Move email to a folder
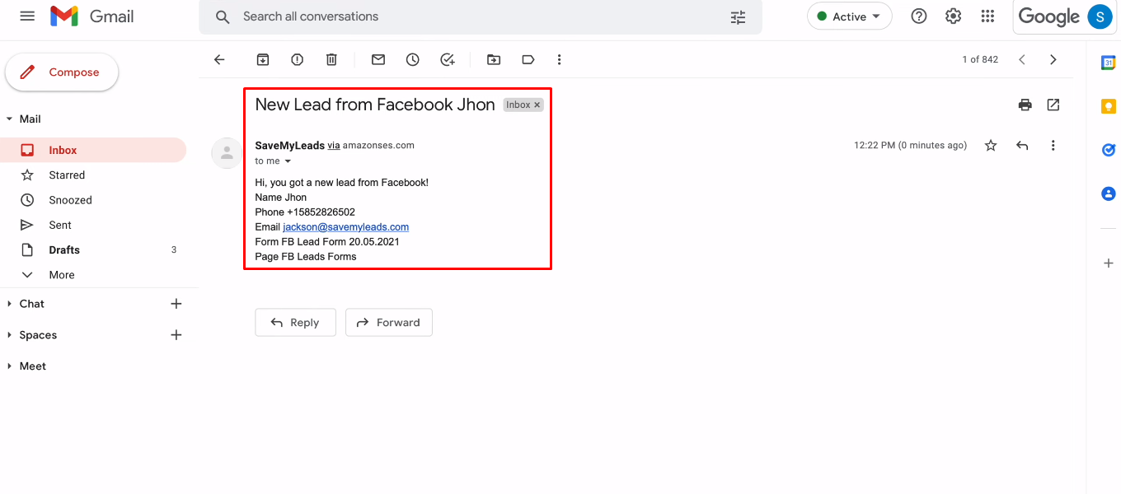This screenshot has width=1121, height=494. click(x=494, y=59)
